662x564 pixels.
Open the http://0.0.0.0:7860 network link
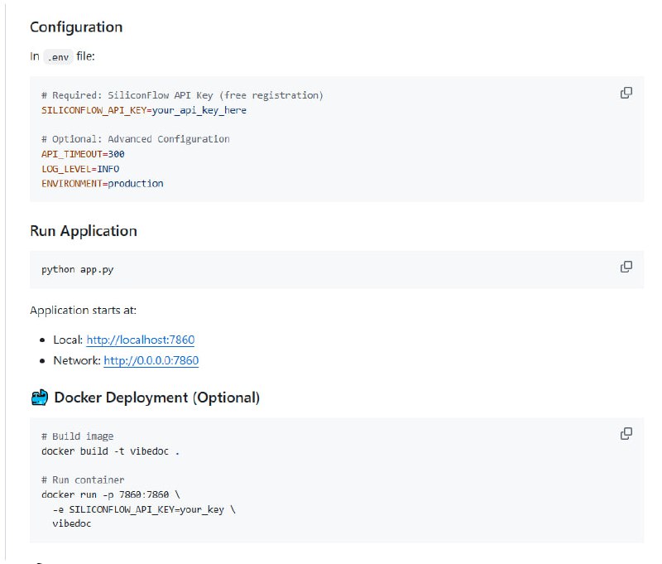pyautogui.click(x=151, y=360)
